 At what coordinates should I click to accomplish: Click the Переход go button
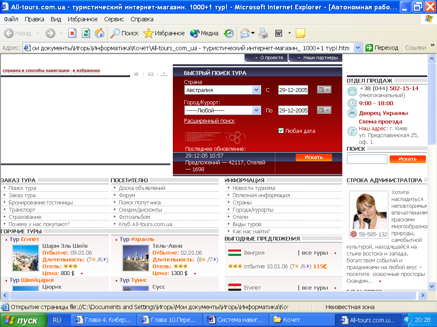point(382,48)
